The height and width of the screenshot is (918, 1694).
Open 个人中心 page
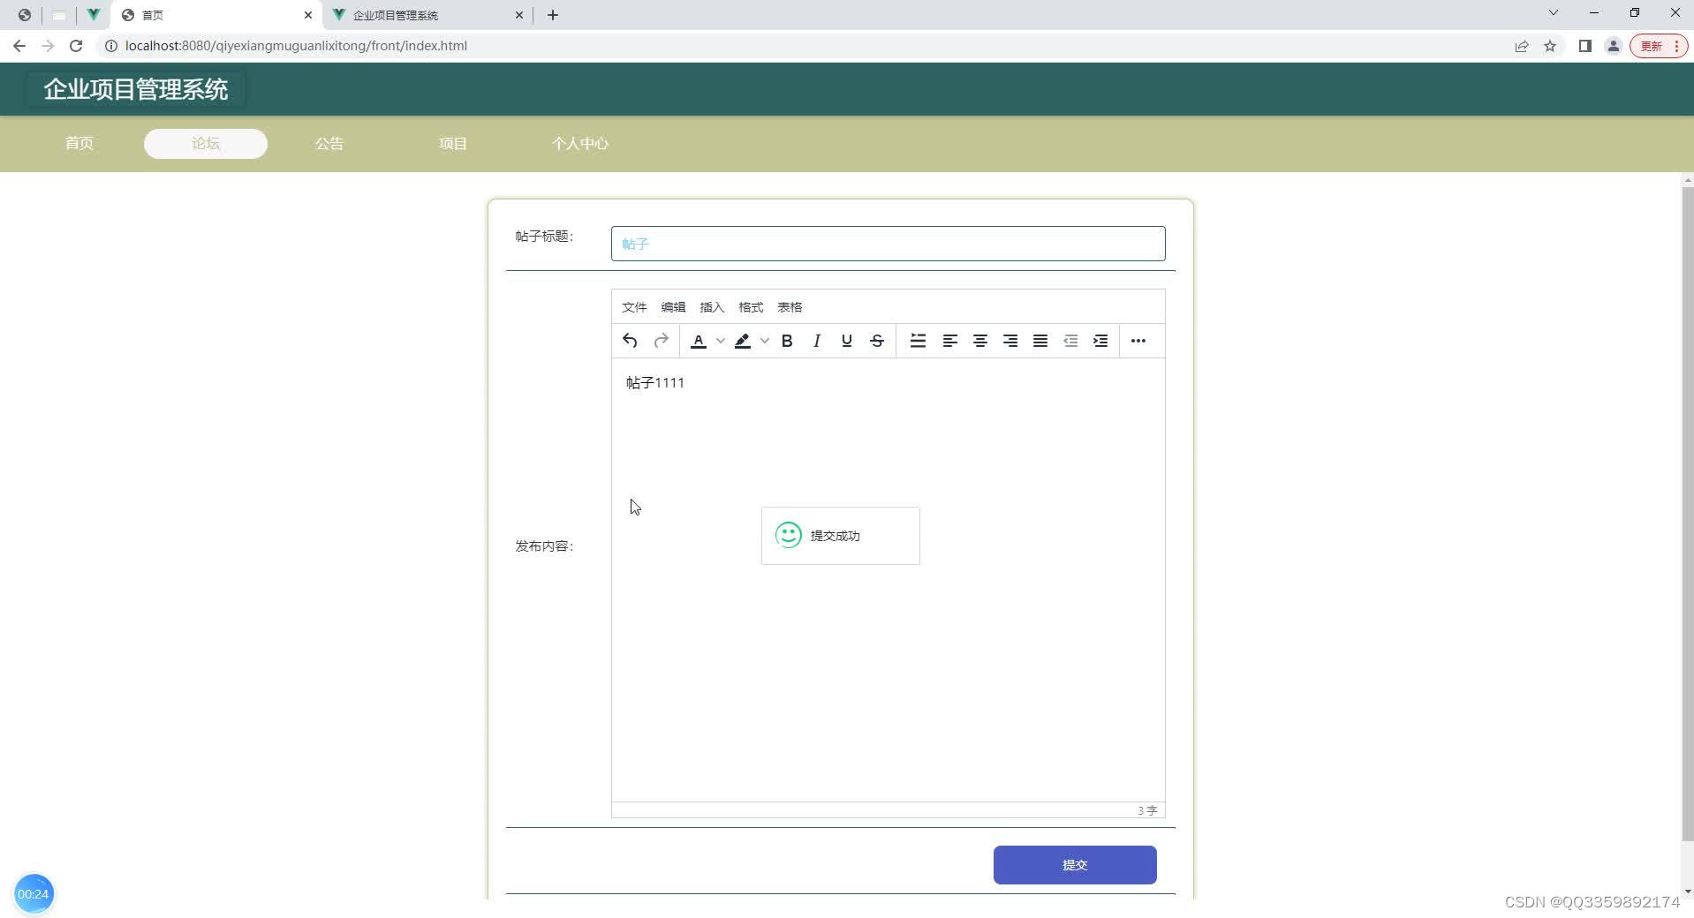tap(580, 144)
